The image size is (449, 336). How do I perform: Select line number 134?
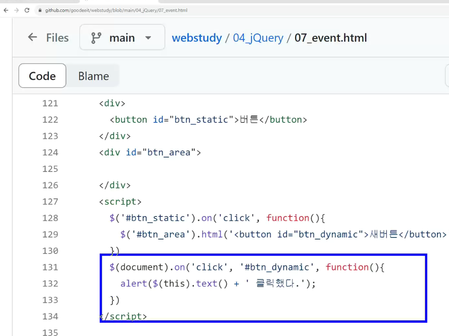pos(50,316)
